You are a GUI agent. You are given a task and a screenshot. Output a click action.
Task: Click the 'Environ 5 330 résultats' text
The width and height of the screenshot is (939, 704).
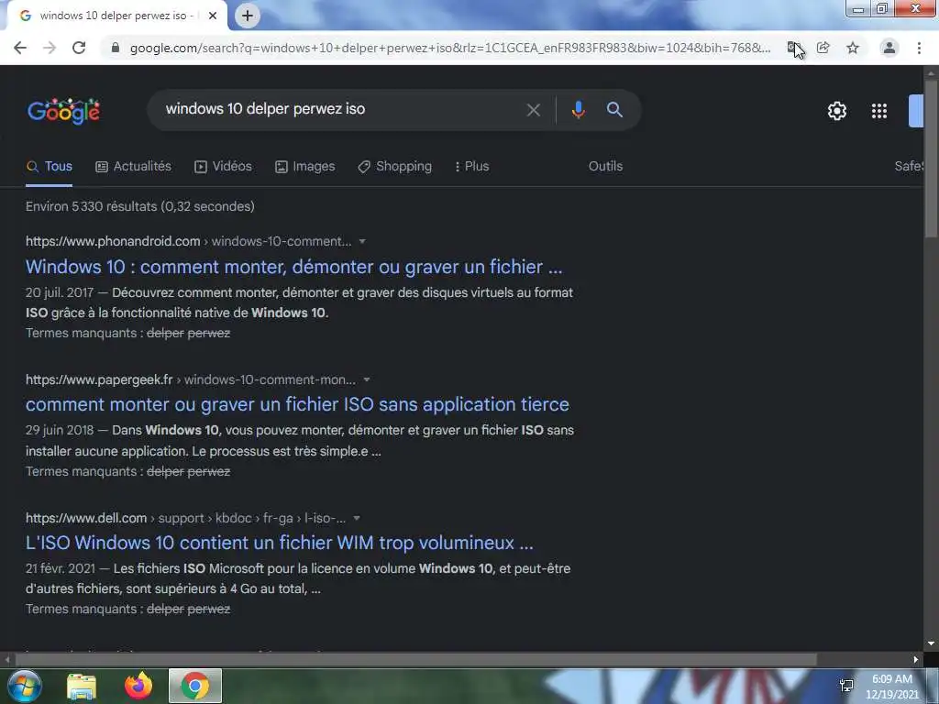point(140,206)
